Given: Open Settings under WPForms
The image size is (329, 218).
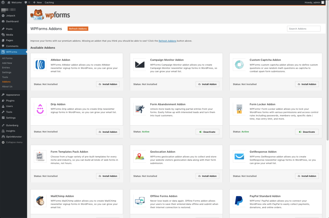Looking at the screenshot, I should pyautogui.click(x=7, y=72).
